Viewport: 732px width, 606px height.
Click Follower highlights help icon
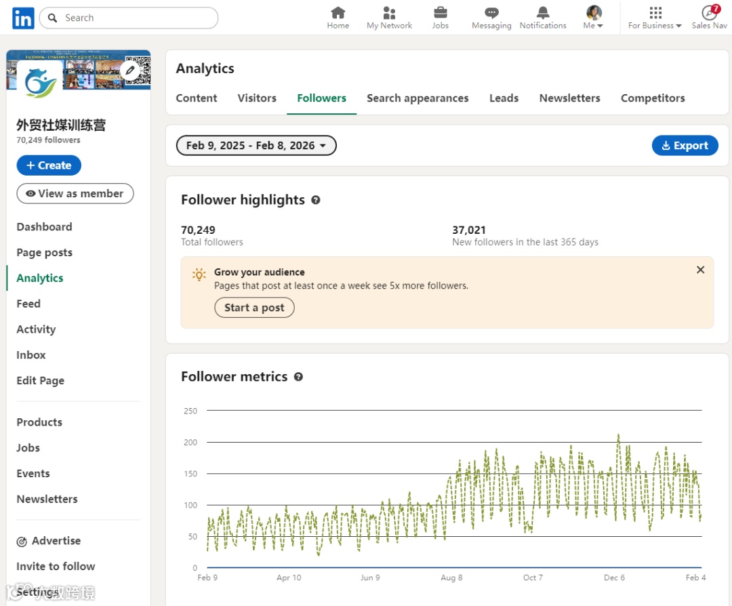(316, 200)
